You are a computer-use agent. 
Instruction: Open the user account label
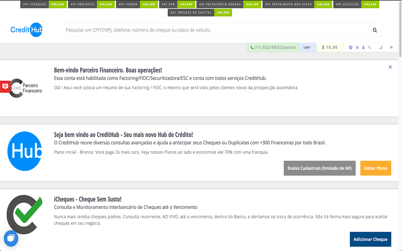[307, 47]
